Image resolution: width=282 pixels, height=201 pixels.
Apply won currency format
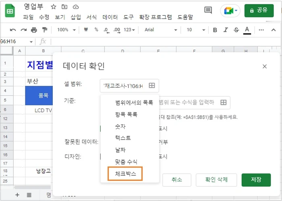pyautogui.click(x=86, y=30)
